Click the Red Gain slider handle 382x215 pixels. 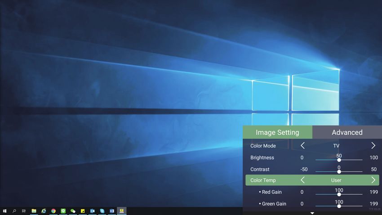coord(339,194)
